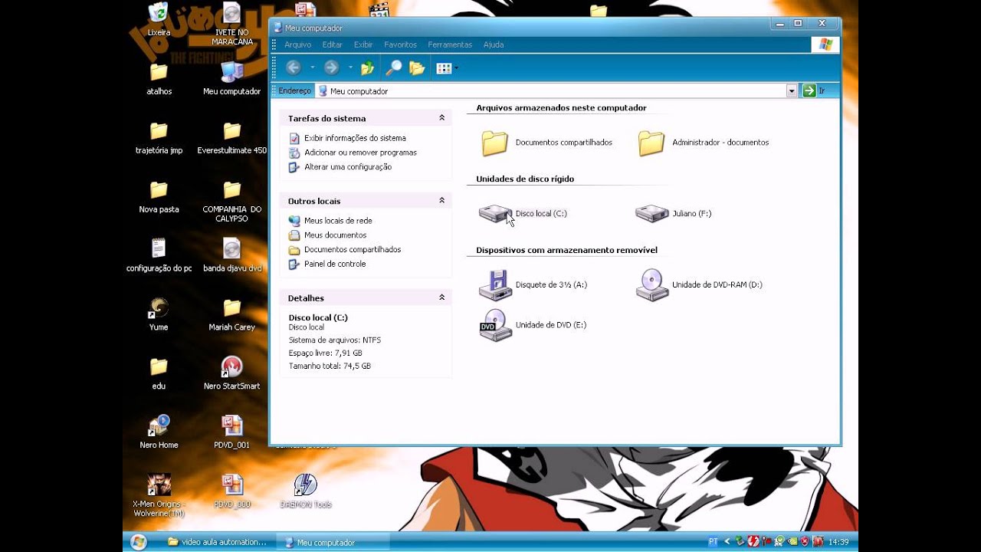
Task: Select the edu desktop folder
Action: pyautogui.click(x=159, y=374)
